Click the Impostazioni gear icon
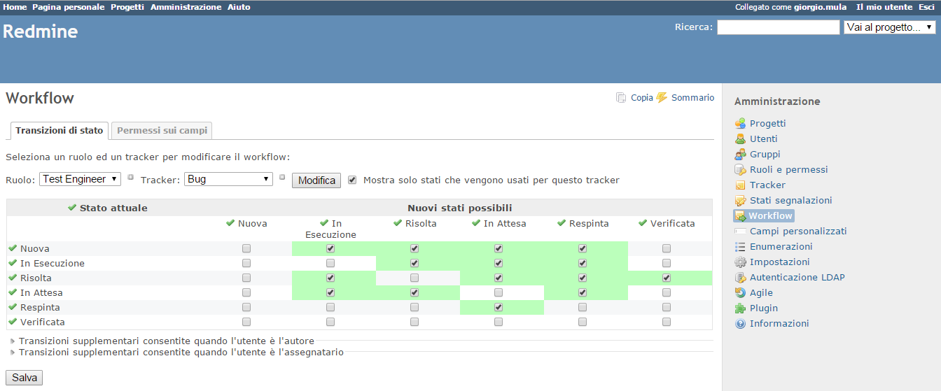This screenshot has width=941, height=391. pos(740,262)
